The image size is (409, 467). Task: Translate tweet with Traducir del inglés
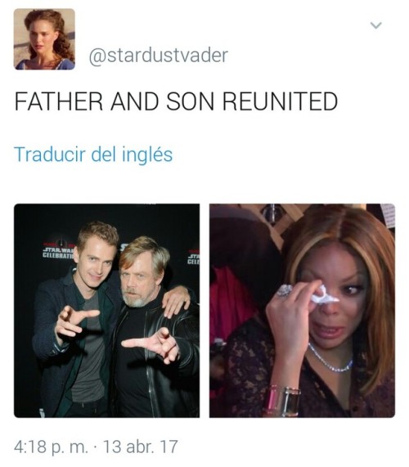click(x=93, y=155)
